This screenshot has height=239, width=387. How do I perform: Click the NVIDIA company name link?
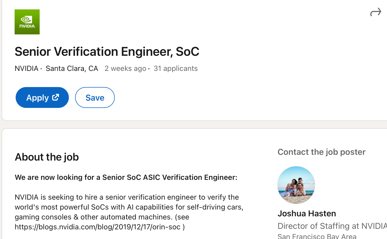click(26, 69)
